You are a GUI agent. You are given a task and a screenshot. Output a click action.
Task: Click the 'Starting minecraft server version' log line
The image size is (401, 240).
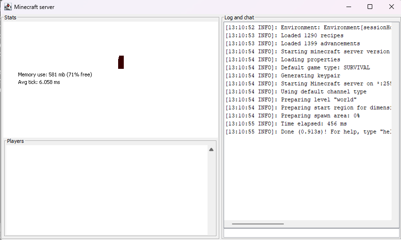[308, 51]
